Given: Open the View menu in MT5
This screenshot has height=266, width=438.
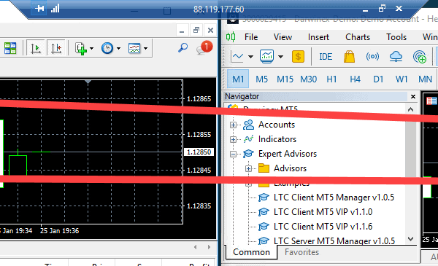Looking at the screenshot, I should (283, 37).
